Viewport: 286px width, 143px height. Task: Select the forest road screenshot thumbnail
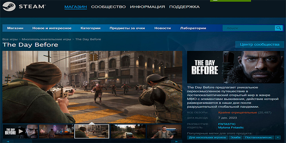[128, 131]
